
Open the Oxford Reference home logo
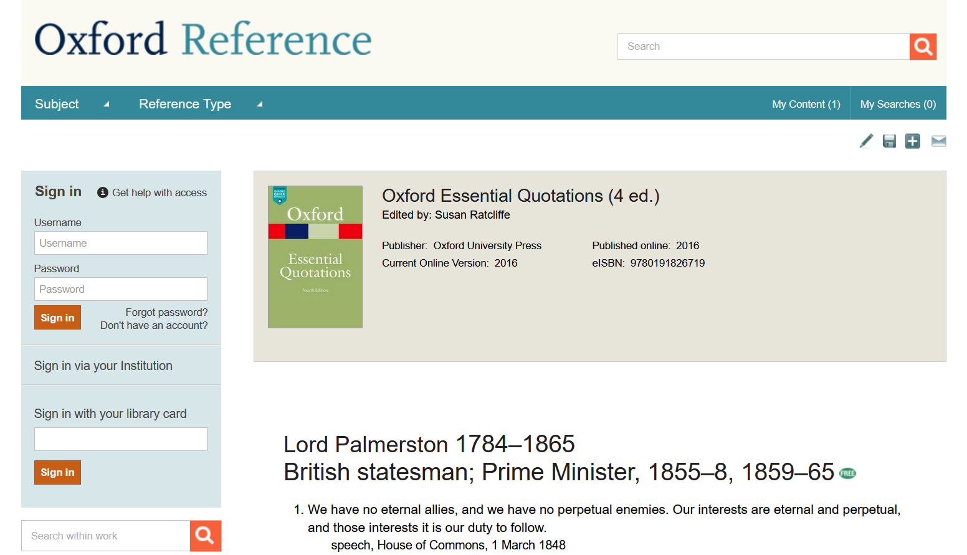pyautogui.click(x=203, y=39)
